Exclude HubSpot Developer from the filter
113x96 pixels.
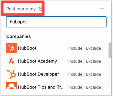pyautogui.click(x=94, y=74)
